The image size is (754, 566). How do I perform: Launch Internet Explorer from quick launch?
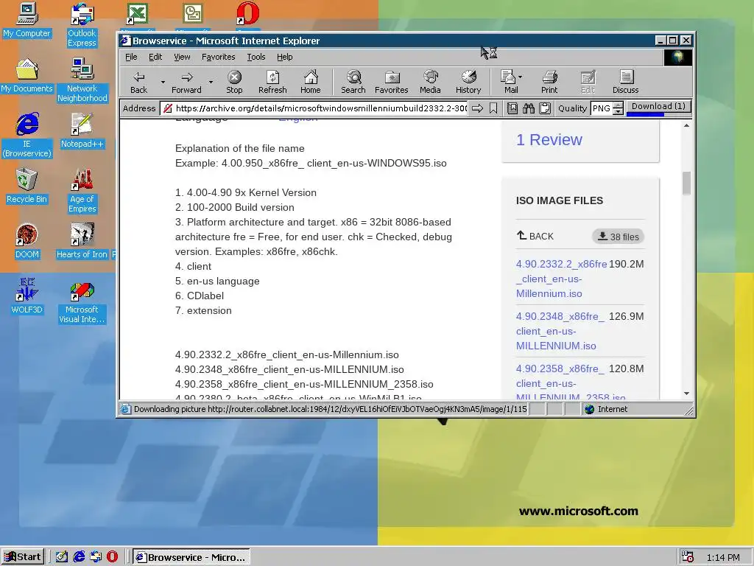[x=79, y=557]
